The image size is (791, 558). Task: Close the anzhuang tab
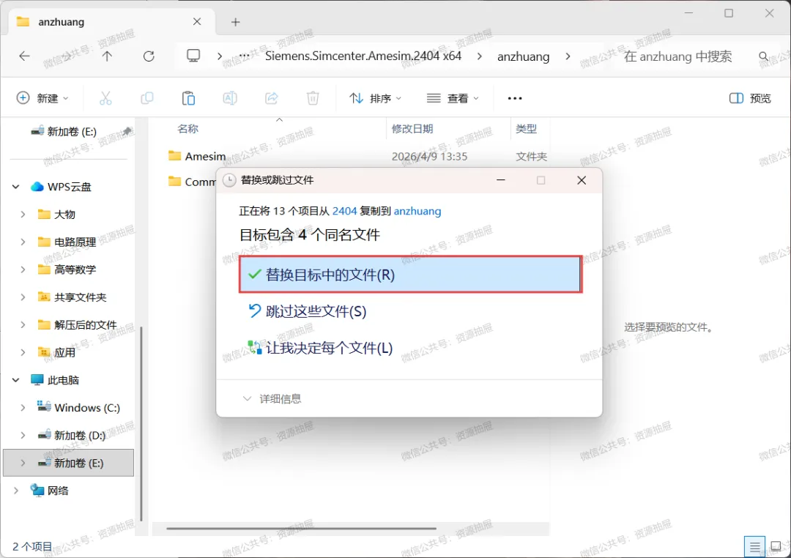click(197, 22)
